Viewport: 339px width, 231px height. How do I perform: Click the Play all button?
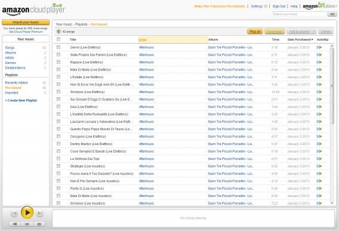point(255,32)
